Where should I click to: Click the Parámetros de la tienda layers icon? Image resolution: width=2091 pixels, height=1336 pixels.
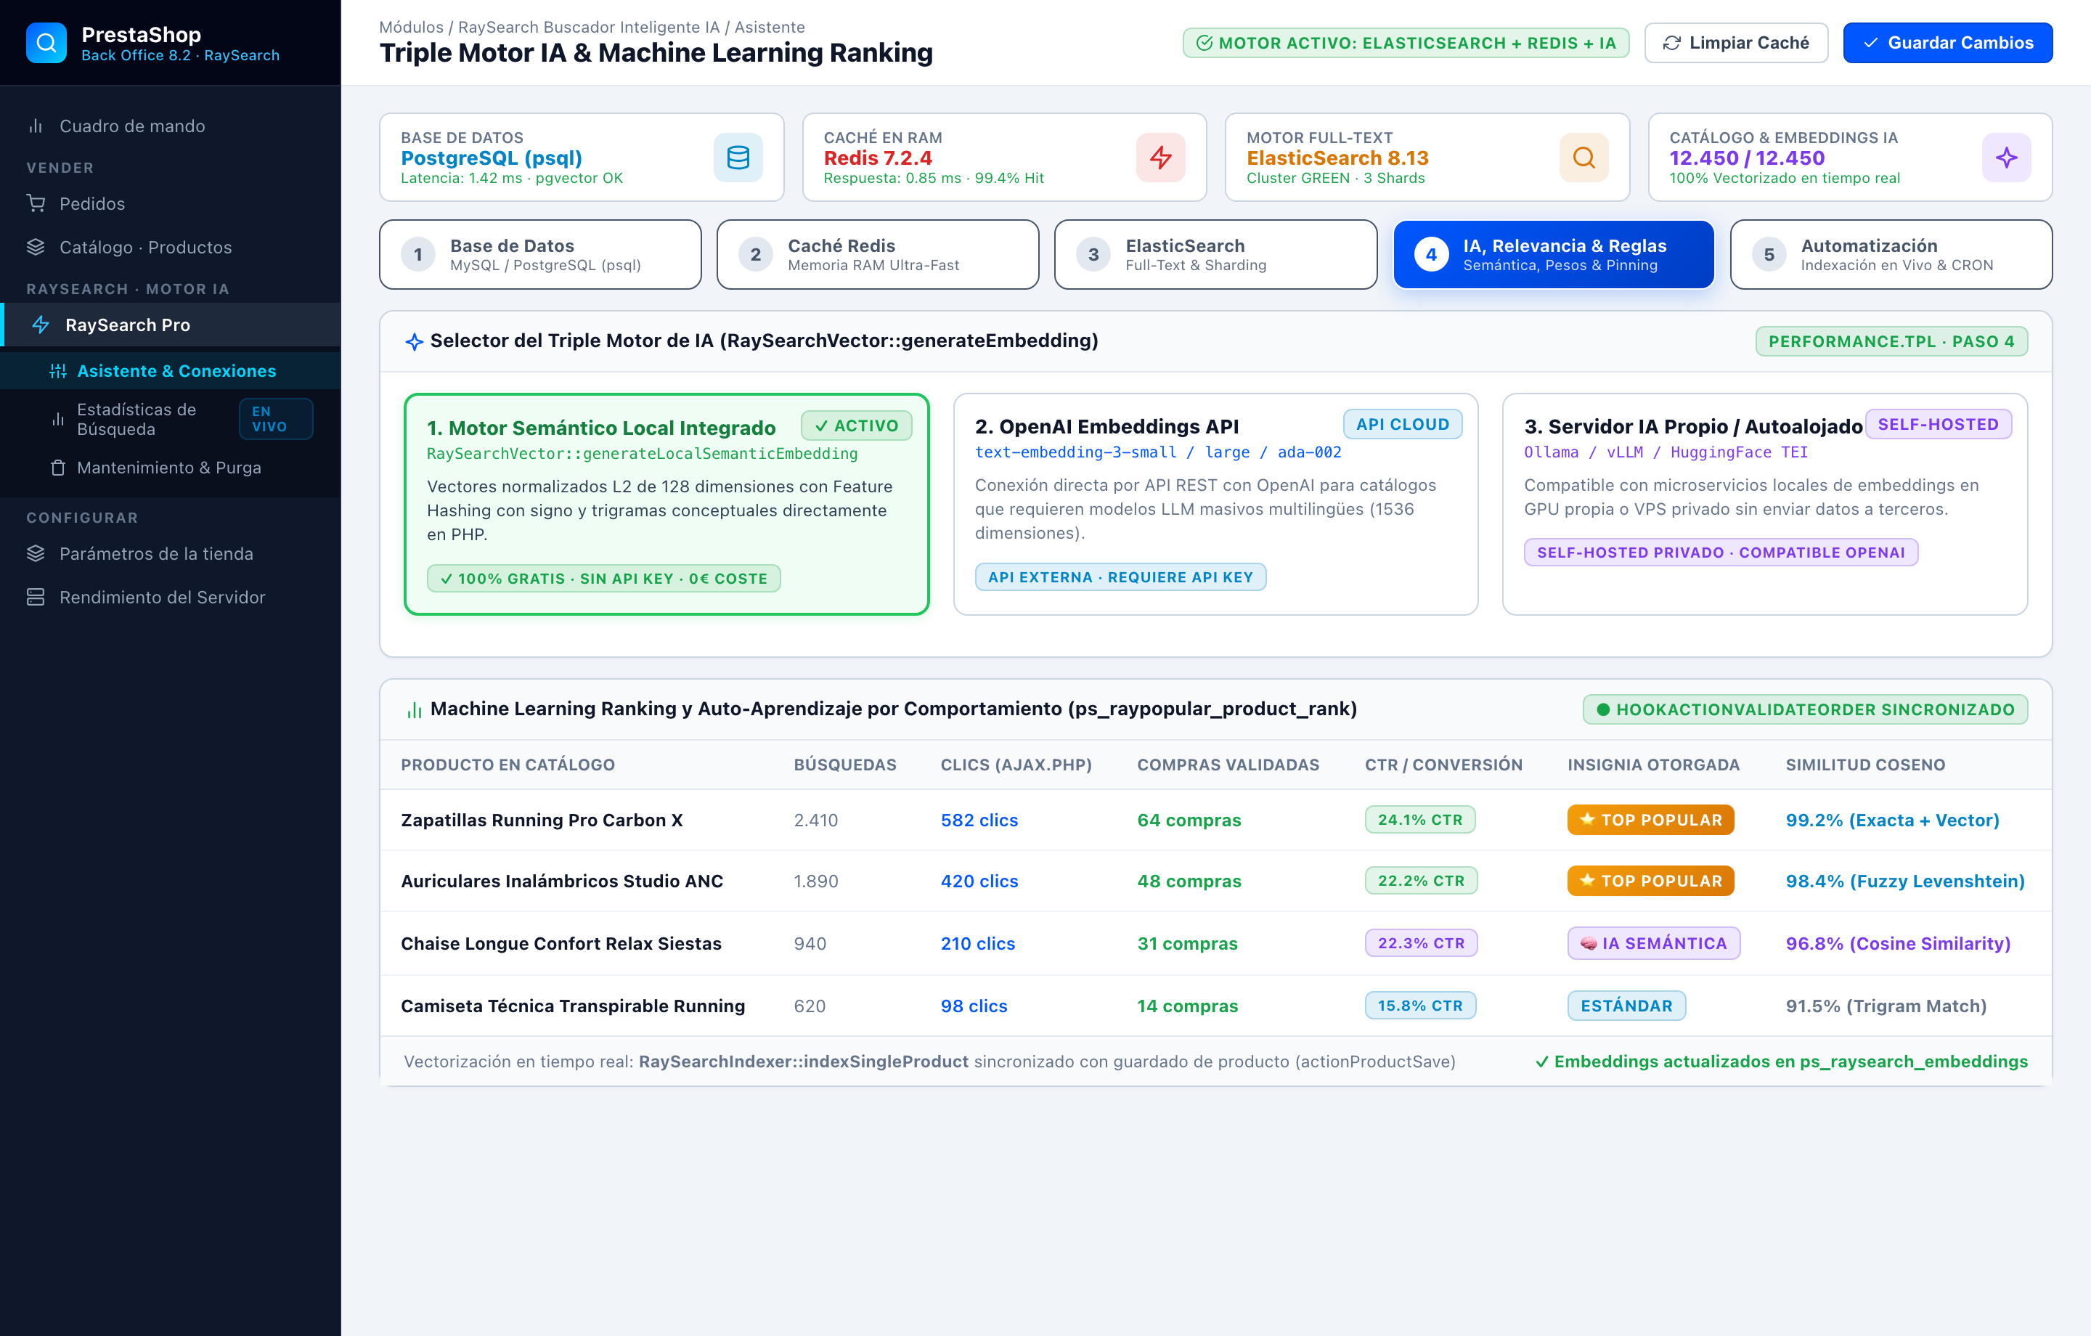[x=36, y=553]
